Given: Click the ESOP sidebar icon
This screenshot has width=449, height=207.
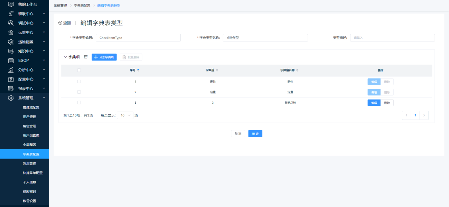Looking at the screenshot, I should tap(11, 60).
